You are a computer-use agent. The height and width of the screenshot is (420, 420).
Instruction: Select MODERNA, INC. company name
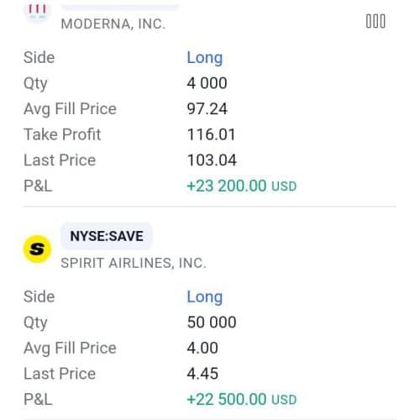[113, 24]
